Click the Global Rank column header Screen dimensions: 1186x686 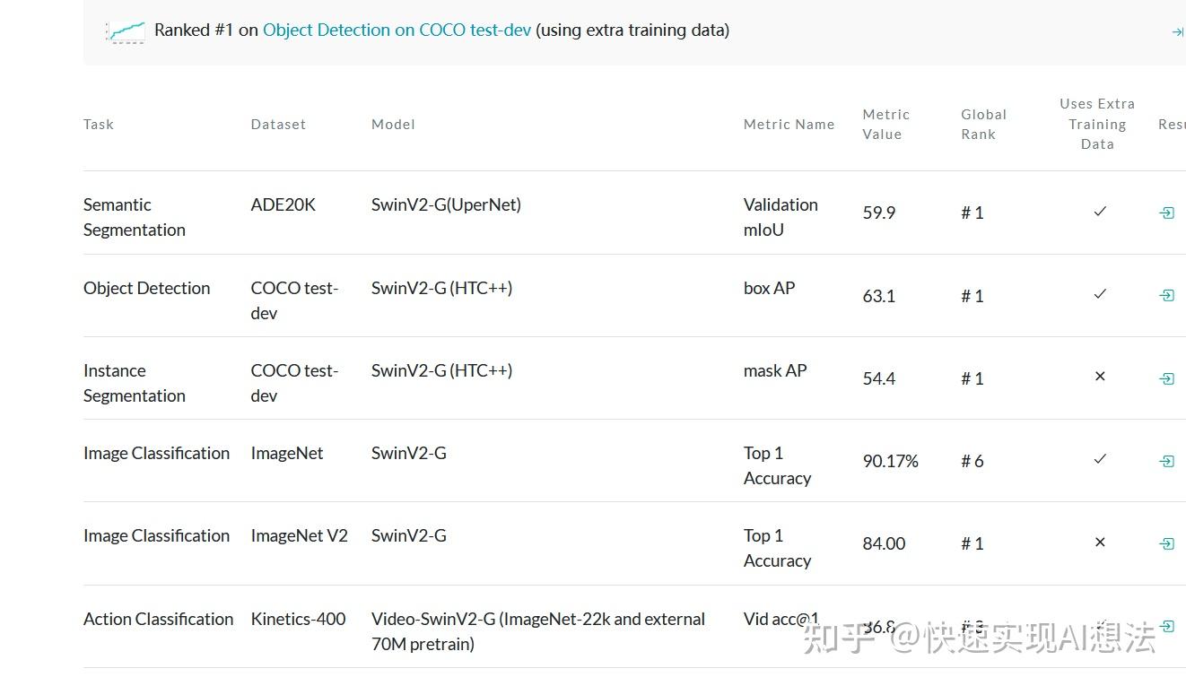(983, 124)
